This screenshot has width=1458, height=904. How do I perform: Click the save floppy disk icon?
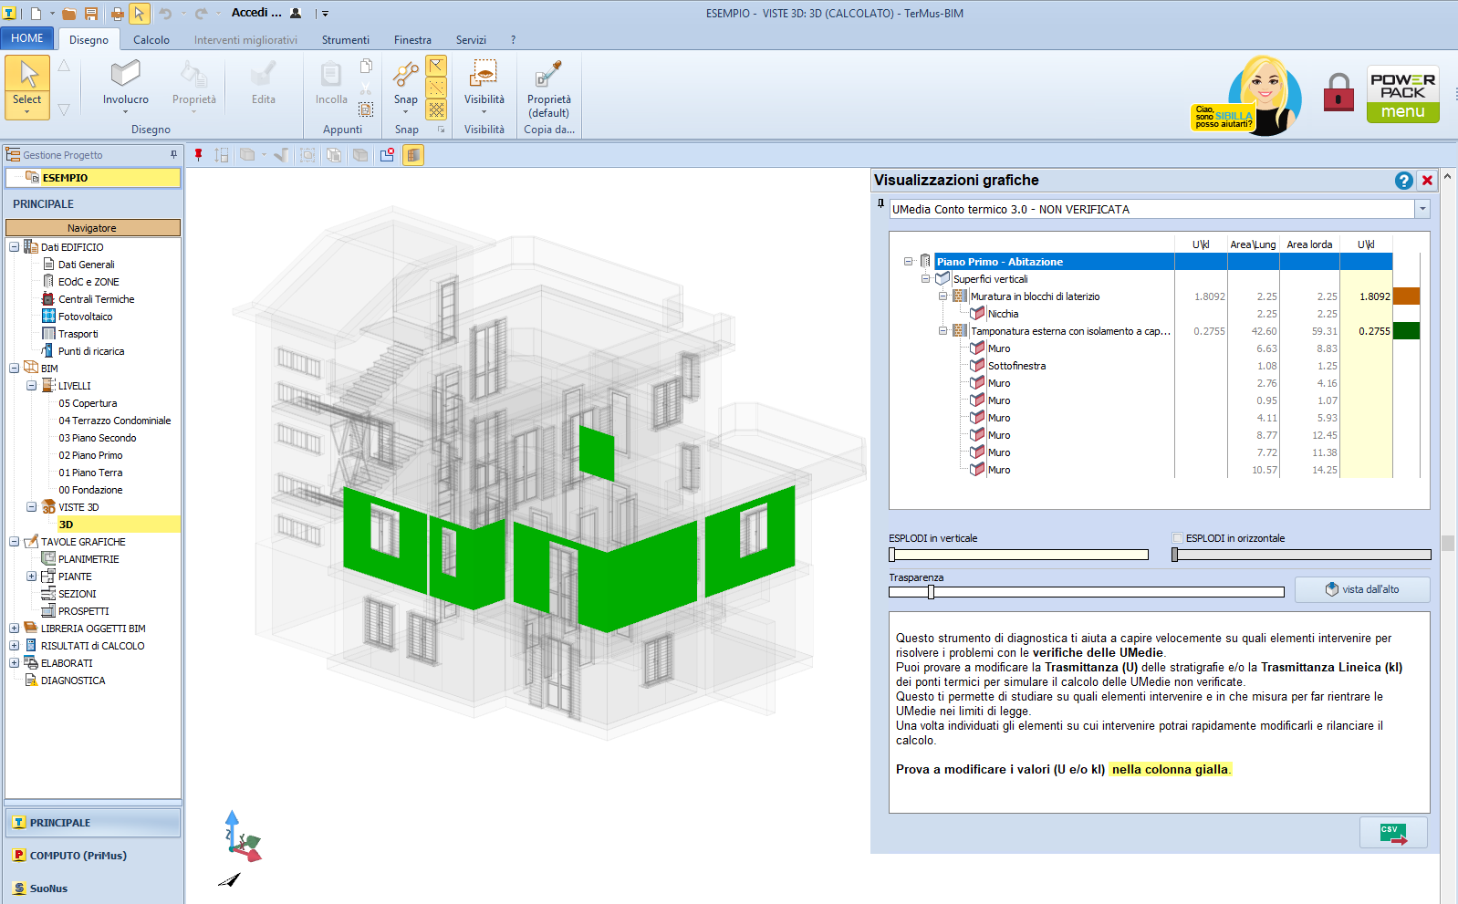pyautogui.click(x=91, y=14)
